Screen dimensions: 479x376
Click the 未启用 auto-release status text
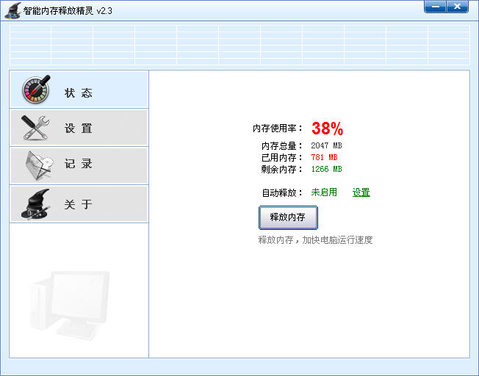click(x=324, y=192)
